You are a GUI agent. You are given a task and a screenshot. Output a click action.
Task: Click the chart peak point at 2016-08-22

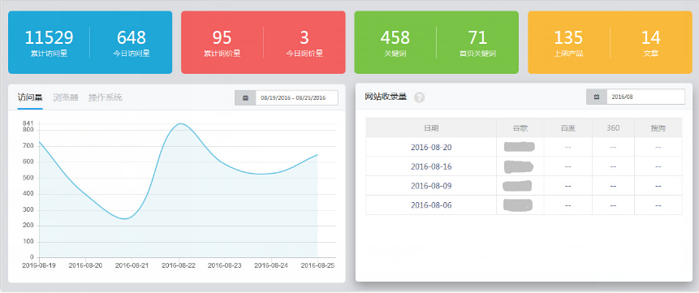pos(179,123)
